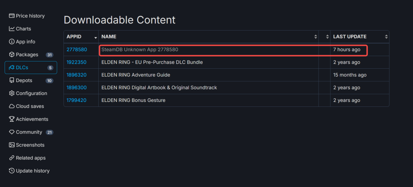This screenshot has width=413, height=187.
Task: Open app ID 1896320 link
Action: [76, 75]
